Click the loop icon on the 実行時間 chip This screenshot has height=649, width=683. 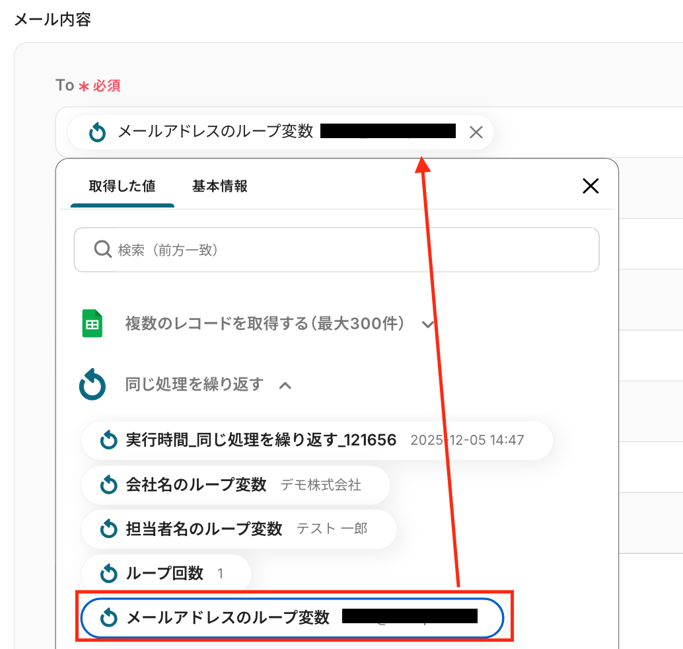tap(108, 440)
